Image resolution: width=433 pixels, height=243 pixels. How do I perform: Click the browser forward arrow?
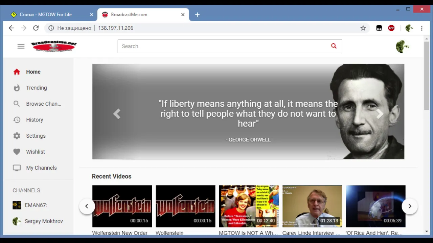[x=24, y=28]
